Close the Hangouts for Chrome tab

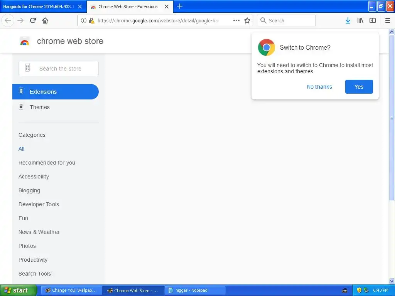click(79, 7)
